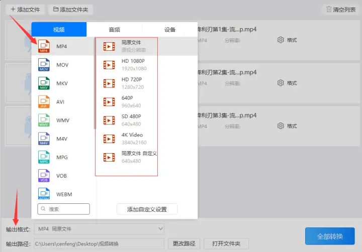The image size is (362, 252).
Task: Select the MOV format icon
Action: [44, 65]
